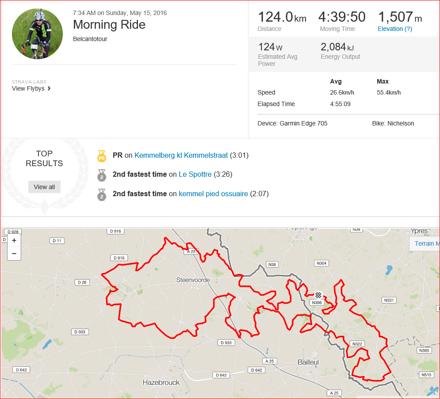This screenshot has height=399, width=440.
Task: Open the kemmel pied ossuaire segment
Action: [x=213, y=194]
